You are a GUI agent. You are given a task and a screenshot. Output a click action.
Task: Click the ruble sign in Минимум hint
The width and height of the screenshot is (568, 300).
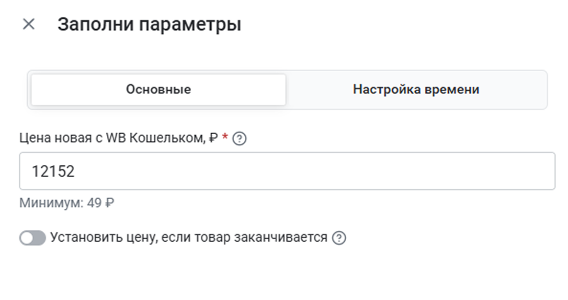click(x=110, y=203)
